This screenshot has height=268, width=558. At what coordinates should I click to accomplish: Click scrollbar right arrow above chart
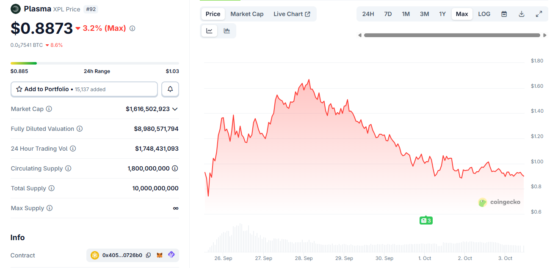(x=545, y=35)
